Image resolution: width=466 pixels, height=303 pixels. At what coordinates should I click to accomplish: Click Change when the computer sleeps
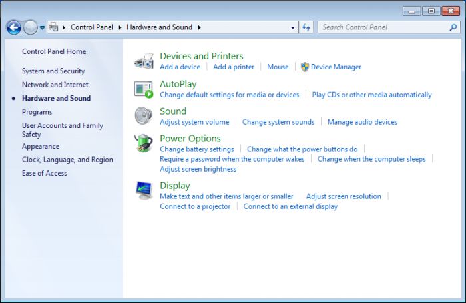371,159
